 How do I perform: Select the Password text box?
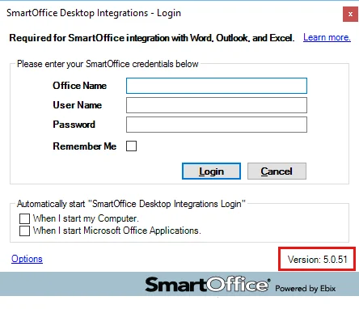(217, 125)
